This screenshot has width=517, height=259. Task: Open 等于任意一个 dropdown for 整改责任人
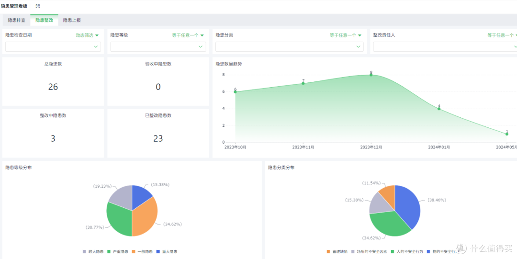(x=502, y=35)
